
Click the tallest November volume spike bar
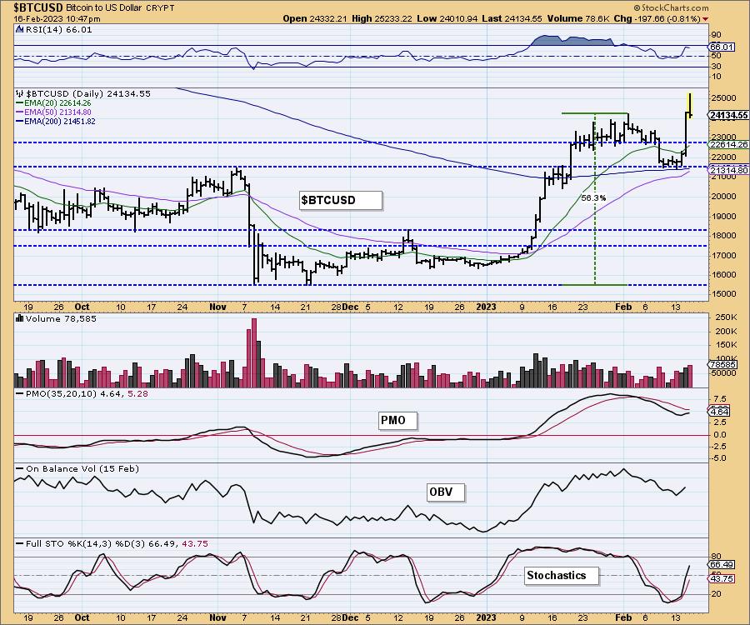pos(253,352)
